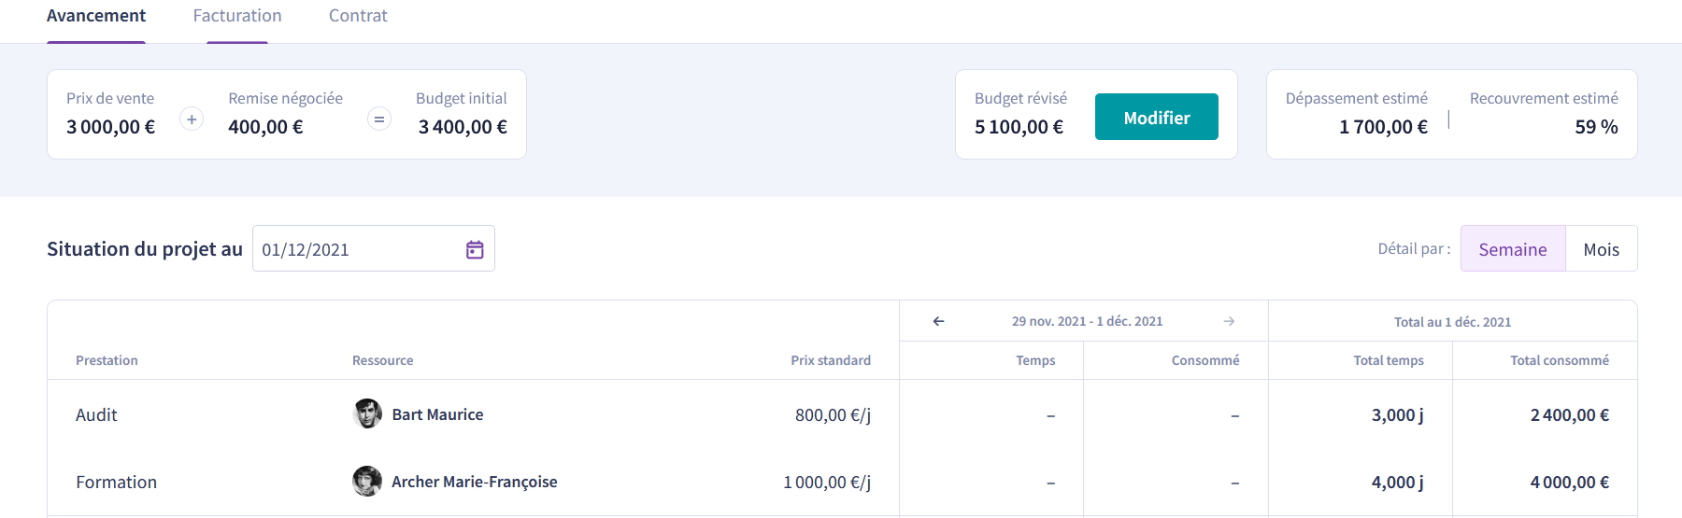This screenshot has width=1682, height=518.
Task: Go to next week with right arrow
Action: (x=1229, y=321)
